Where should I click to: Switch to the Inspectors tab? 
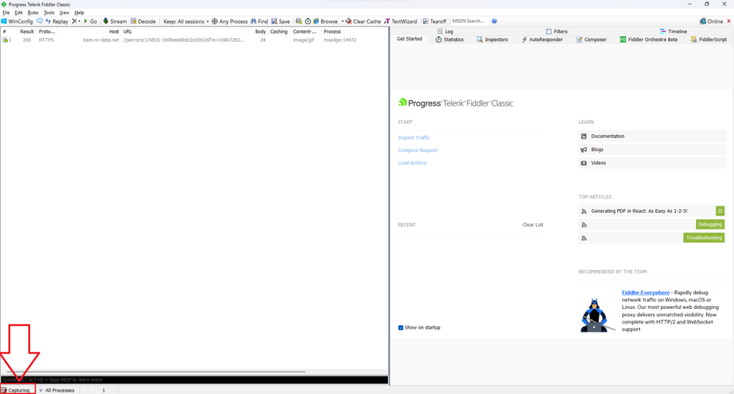point(492,40)
